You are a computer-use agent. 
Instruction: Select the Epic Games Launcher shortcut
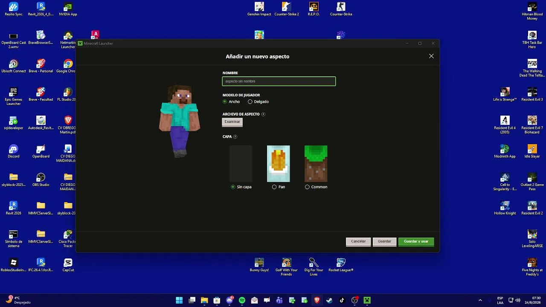(14, 96)
